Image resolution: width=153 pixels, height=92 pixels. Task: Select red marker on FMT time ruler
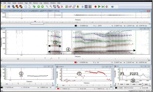click(x=52, y=58)
